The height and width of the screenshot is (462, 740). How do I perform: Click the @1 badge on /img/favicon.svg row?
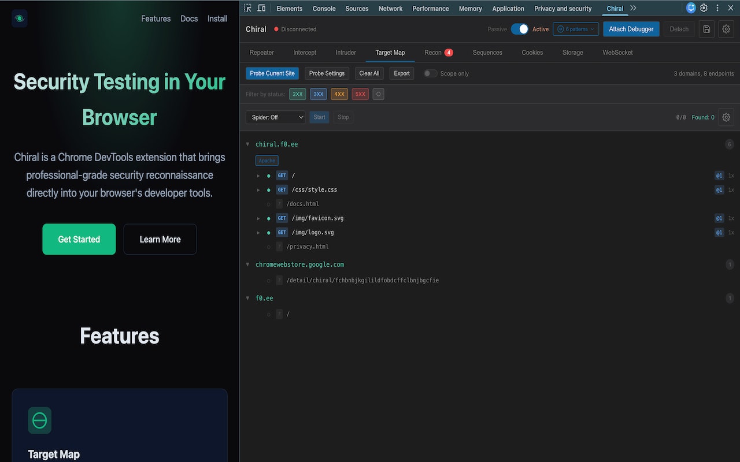coord(719,218)
